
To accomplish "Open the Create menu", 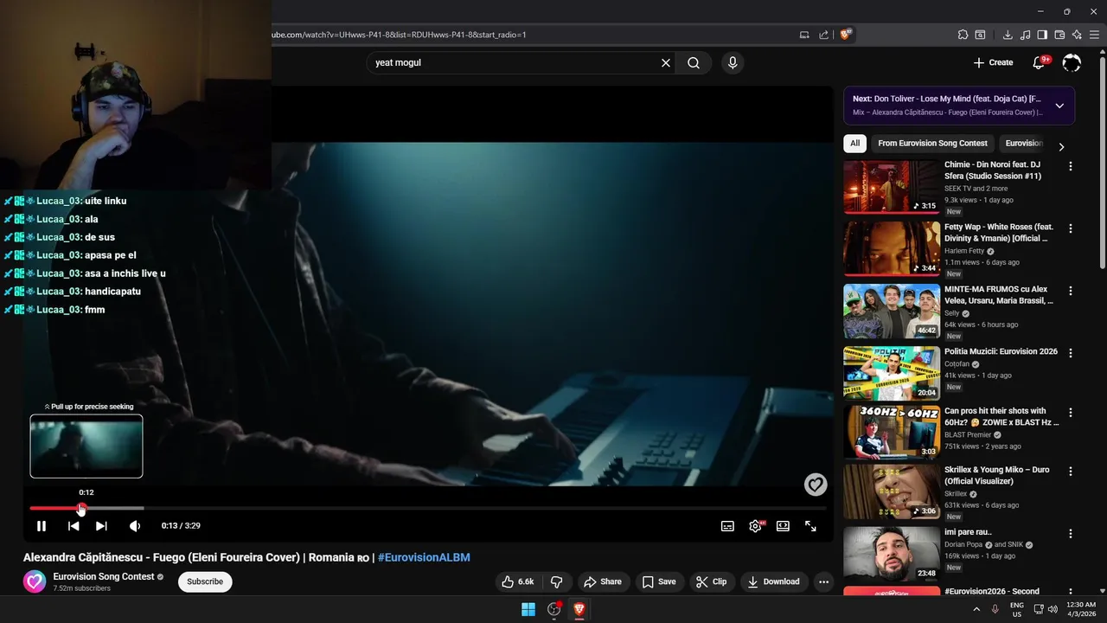I will click(x=993, y=62).
